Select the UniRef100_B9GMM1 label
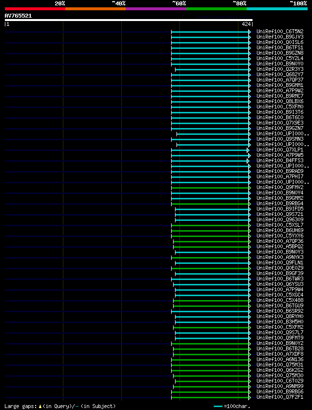This screenshot has height=410, width=312. [280, 86]
